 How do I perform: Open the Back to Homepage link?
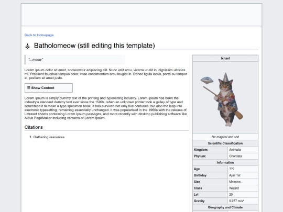pyautogui.click(x=39, y=35)
